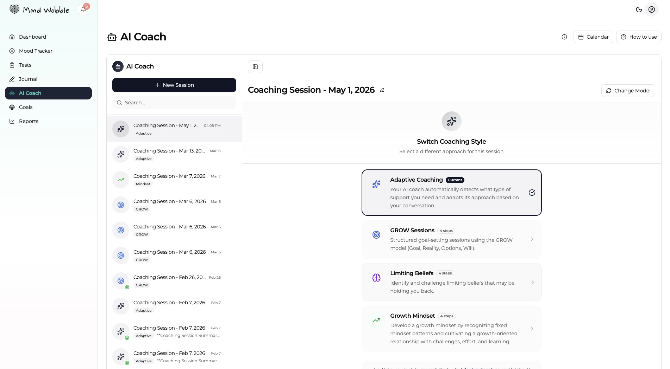Select the Adaptive Coaching style checkmark
This screenshot has height=369, width=670.
[x=532, y=193]
